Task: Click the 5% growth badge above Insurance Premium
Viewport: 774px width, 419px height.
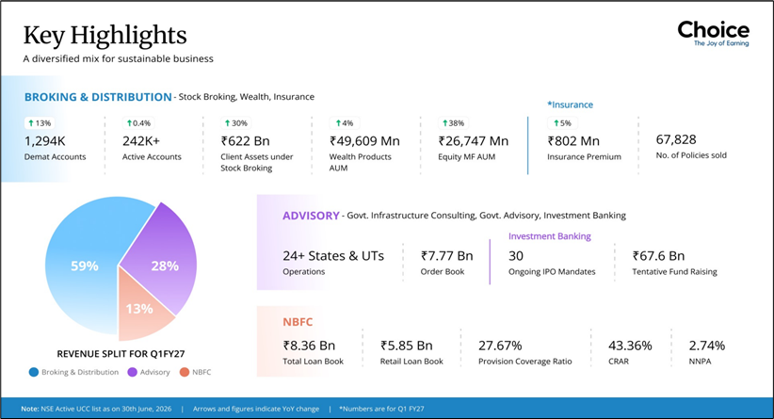Action: (562, 123)
